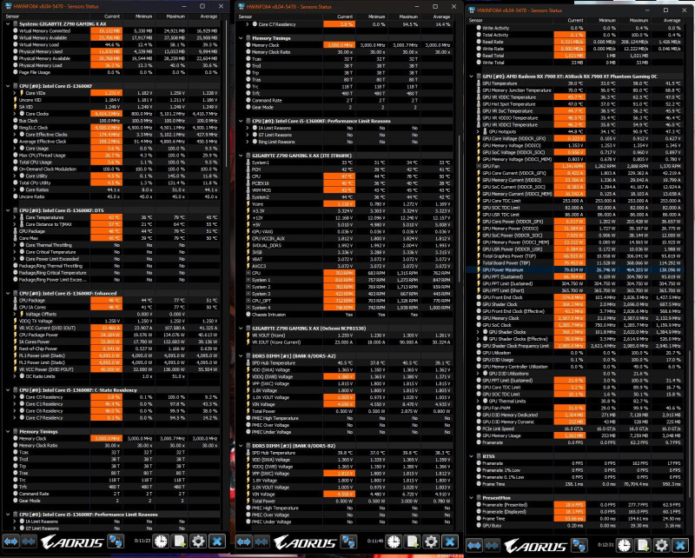Expand Core Clocks row in left window

(x=15, y=114)
